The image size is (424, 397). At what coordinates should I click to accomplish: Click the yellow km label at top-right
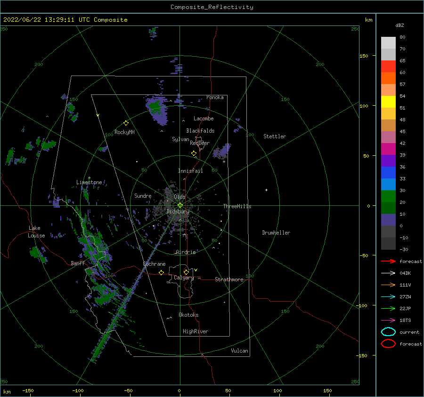[369, 20]
